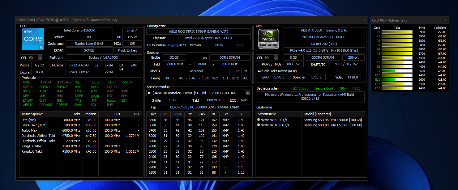The image size is (458, 190).
Task: Click the UEFI Boot indicator
Action: pyautogui.click(x=300, y=88)
